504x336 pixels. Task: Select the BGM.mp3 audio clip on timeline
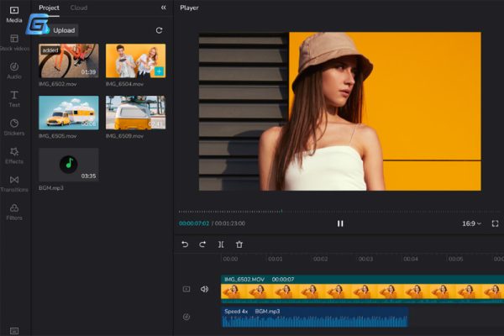315,317
